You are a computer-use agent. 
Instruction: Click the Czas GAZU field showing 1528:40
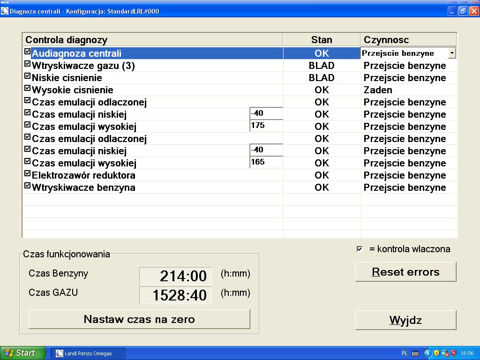[175, 295]
